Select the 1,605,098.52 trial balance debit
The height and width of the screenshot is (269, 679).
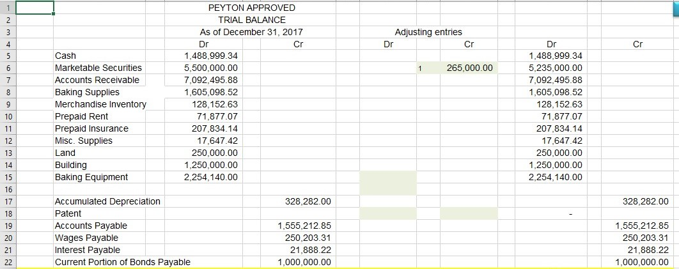pos(211,92)
